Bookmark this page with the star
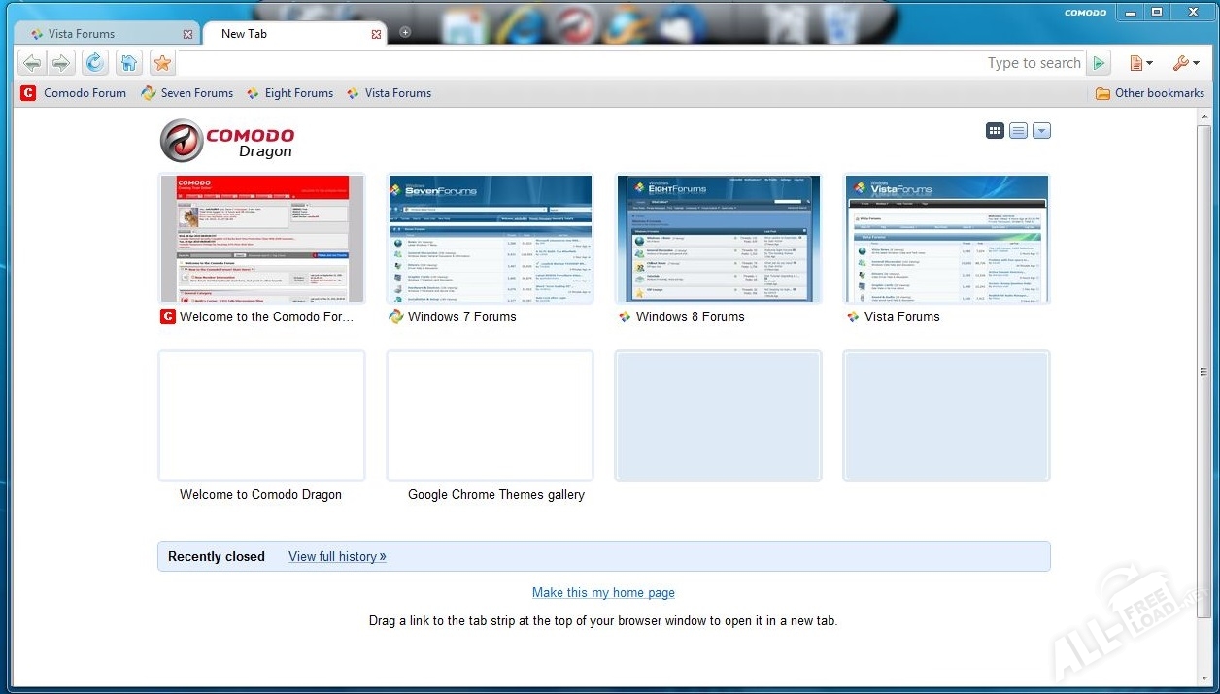Viewport: 1220px width, 694px height. coord(162,63)
